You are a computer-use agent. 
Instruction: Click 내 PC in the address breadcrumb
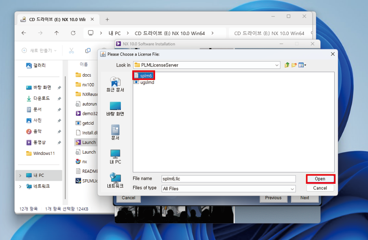tap(114, 33)
